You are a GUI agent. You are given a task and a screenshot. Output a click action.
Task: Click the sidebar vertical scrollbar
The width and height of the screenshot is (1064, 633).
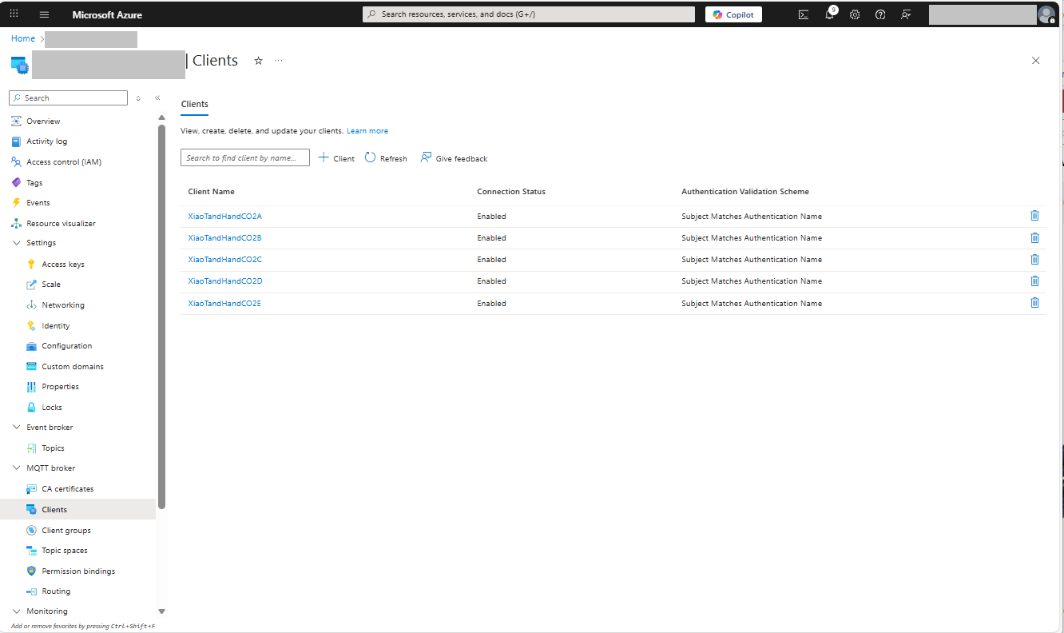[x=162, y=320]
